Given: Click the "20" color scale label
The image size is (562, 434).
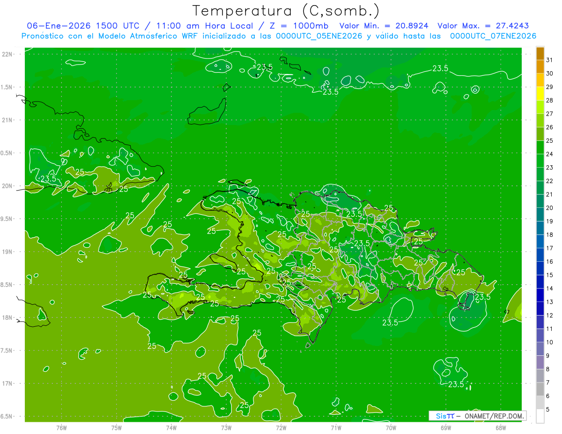Looking at the screenshot, I should pos(550,208).
